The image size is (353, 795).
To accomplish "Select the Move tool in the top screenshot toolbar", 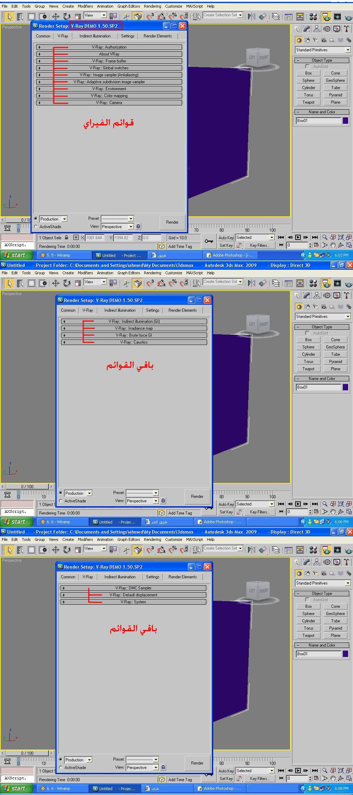I will (x=55, y=16).
